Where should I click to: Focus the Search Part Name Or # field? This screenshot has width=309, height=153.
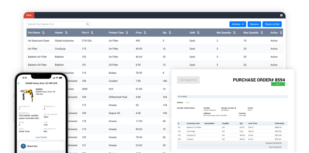[x=58, y=24]
